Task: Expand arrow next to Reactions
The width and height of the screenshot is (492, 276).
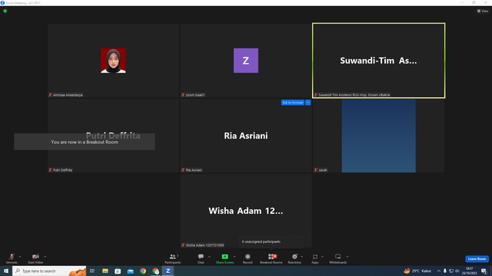Action: [302, 257]
